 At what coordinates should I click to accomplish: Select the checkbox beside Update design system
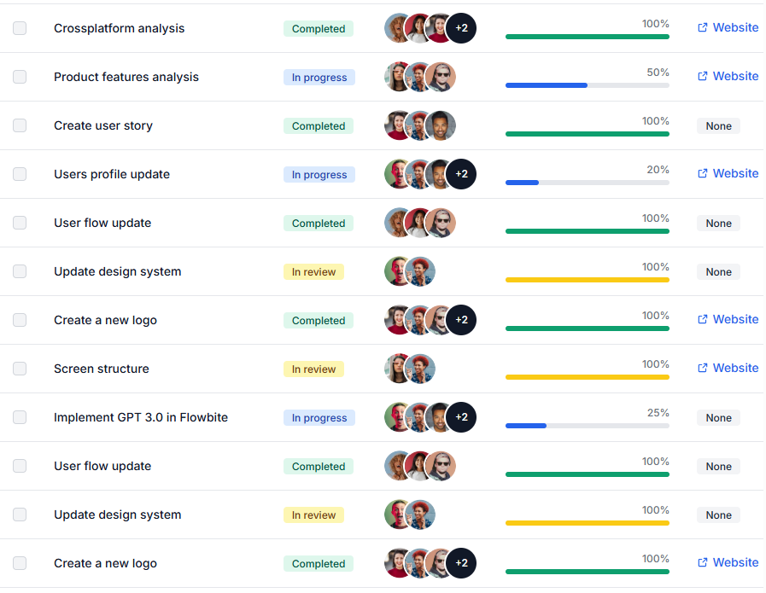[20, 271]
